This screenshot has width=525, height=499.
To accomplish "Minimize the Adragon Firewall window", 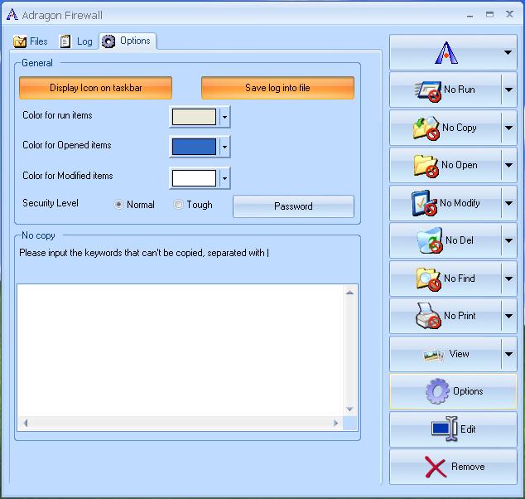I will click(x=470, y=16).
